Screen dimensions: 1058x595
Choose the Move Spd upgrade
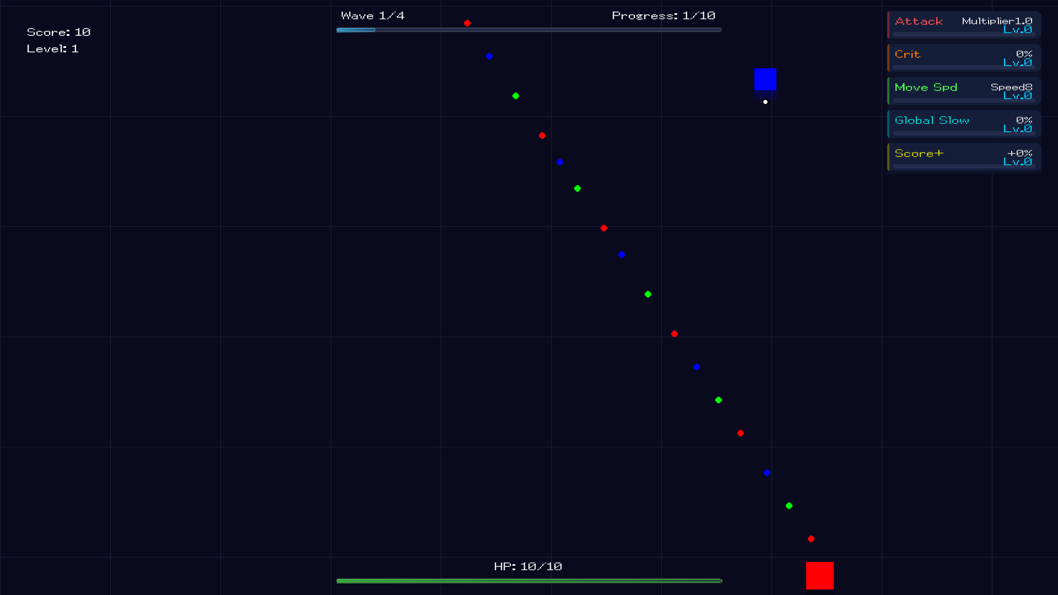[964, 91]
